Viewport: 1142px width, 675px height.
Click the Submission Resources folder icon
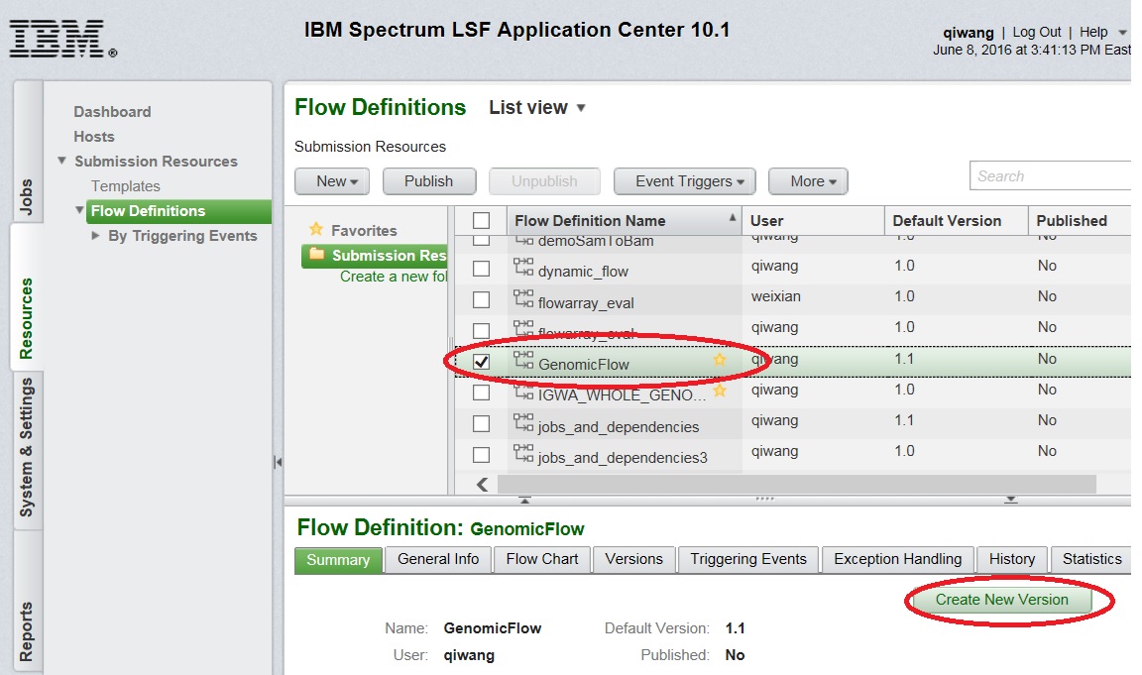pos(316,254)
